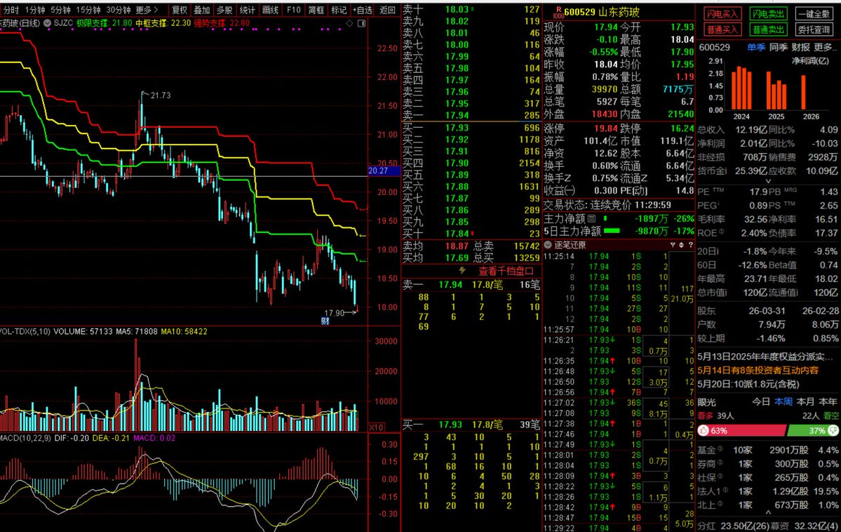The image size is (841, 532).
Task: Click the expand arrow beside 买十 price
Action: point(472,234)
